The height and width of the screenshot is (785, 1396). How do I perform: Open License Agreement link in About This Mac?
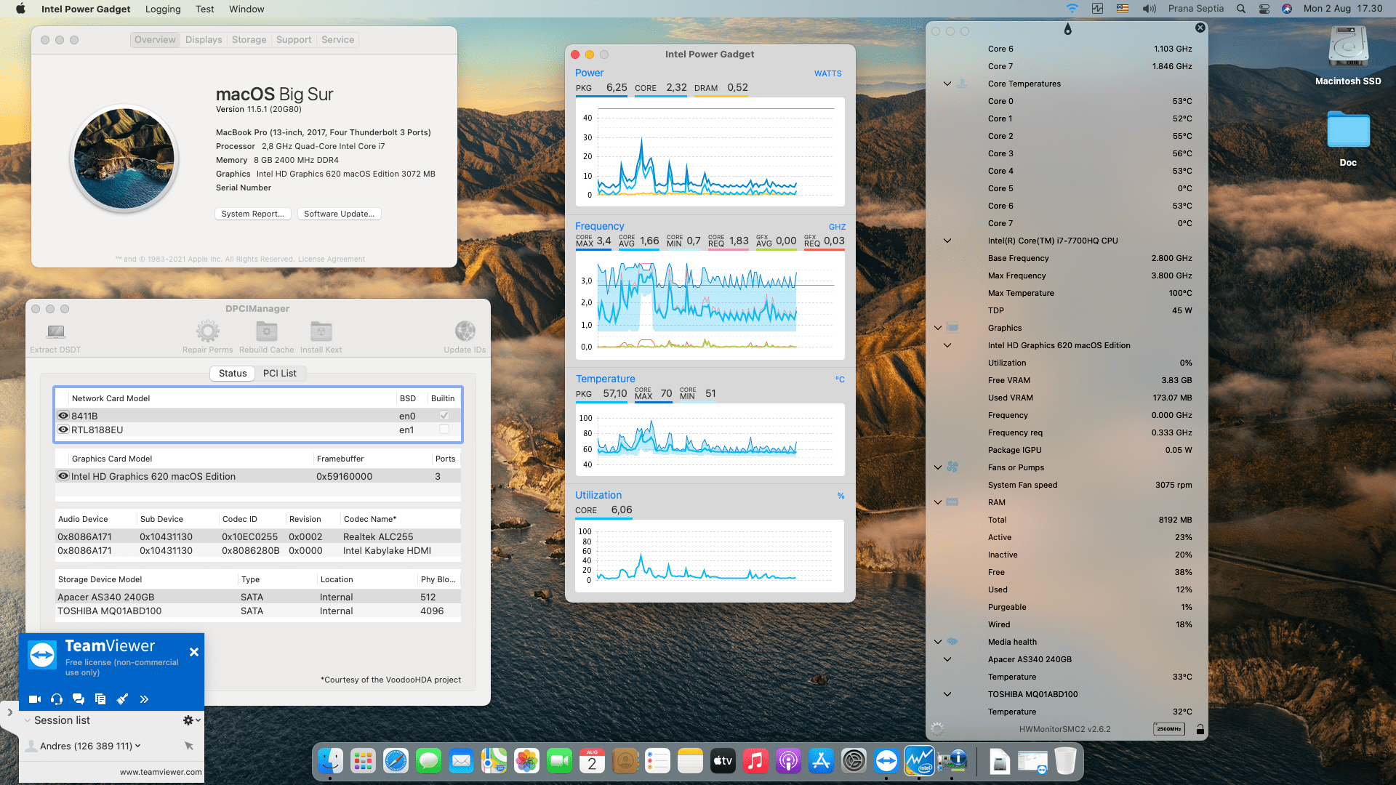[332, 259]
